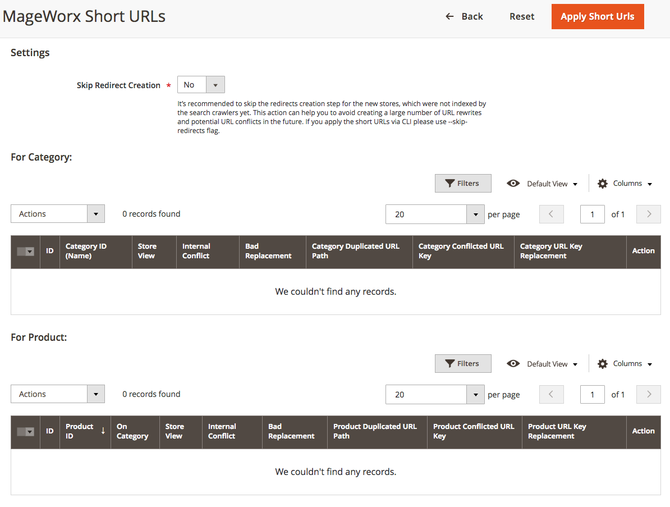670x507 pixels.
Task: Open per page selector in Product grid
Action: [x=476, y=395]
